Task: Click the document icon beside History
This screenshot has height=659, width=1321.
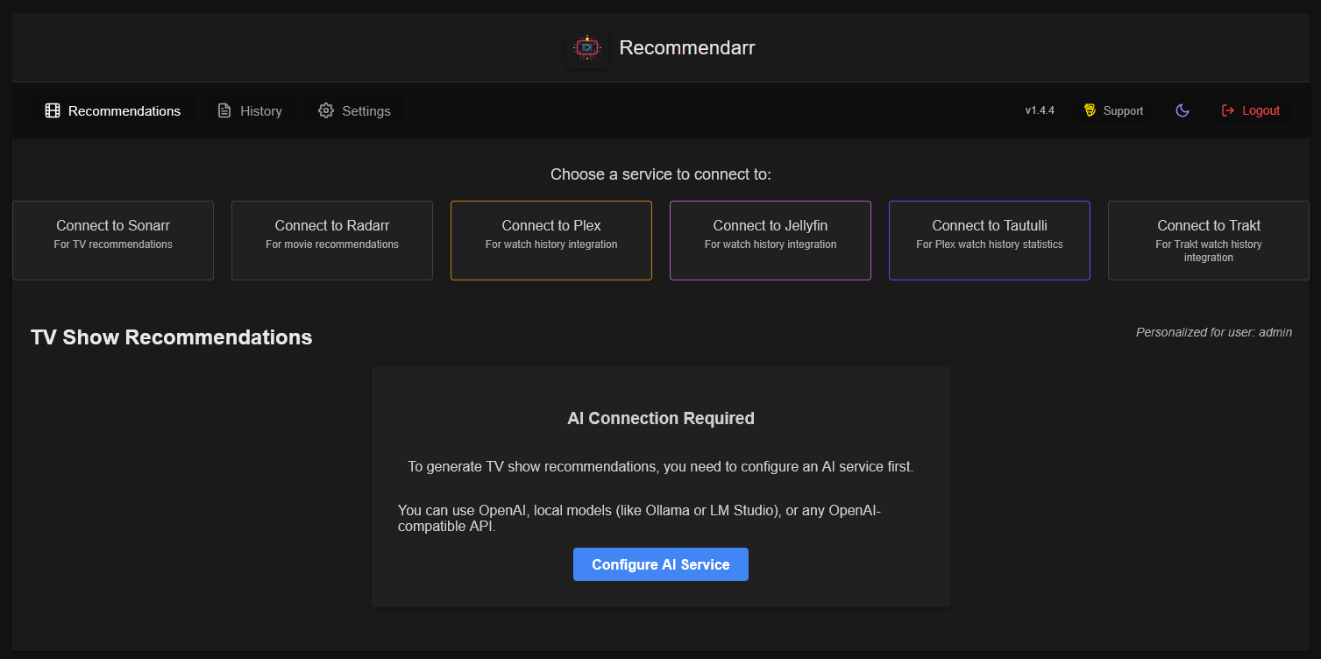Action: 224,110
